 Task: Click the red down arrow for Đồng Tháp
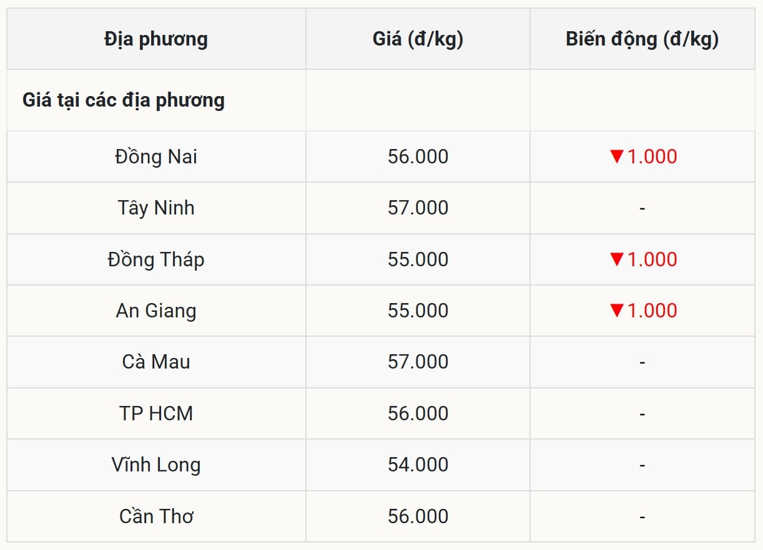pos(617,259)
